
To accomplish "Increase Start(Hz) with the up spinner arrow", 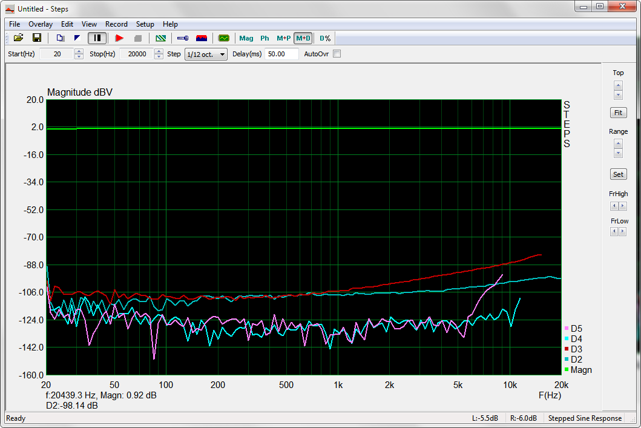I will [x=79, y=51].
